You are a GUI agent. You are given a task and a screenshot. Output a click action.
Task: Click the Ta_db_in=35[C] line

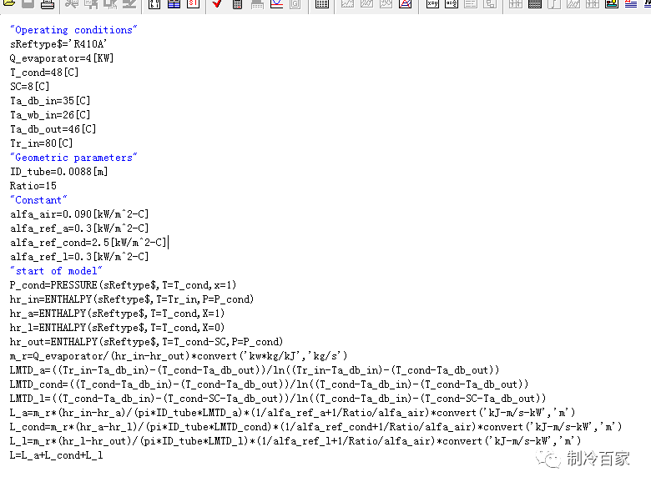point(50,101)
